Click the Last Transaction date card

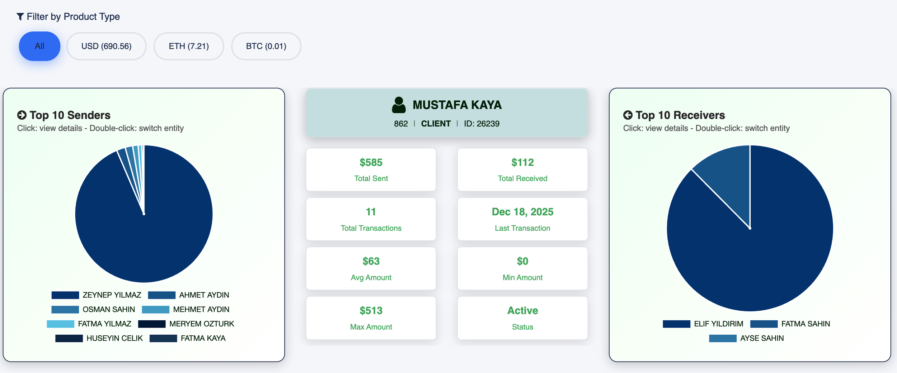522,219
